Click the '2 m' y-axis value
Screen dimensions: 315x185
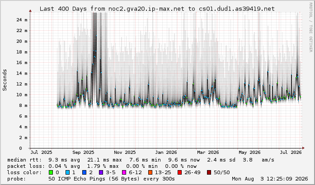(x=24, y=138)
